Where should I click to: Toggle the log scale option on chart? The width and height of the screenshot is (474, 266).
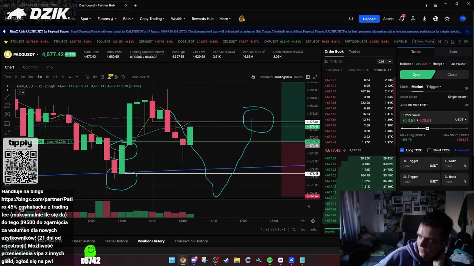pos(303,229)
